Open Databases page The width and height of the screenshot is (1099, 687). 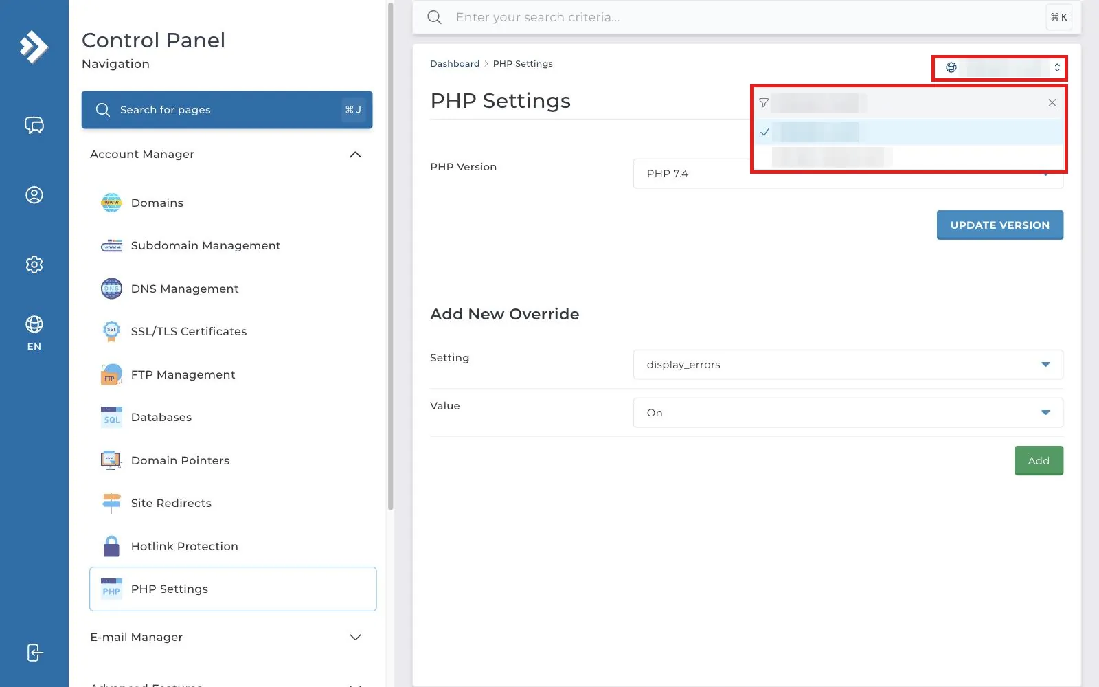(233, 417)
